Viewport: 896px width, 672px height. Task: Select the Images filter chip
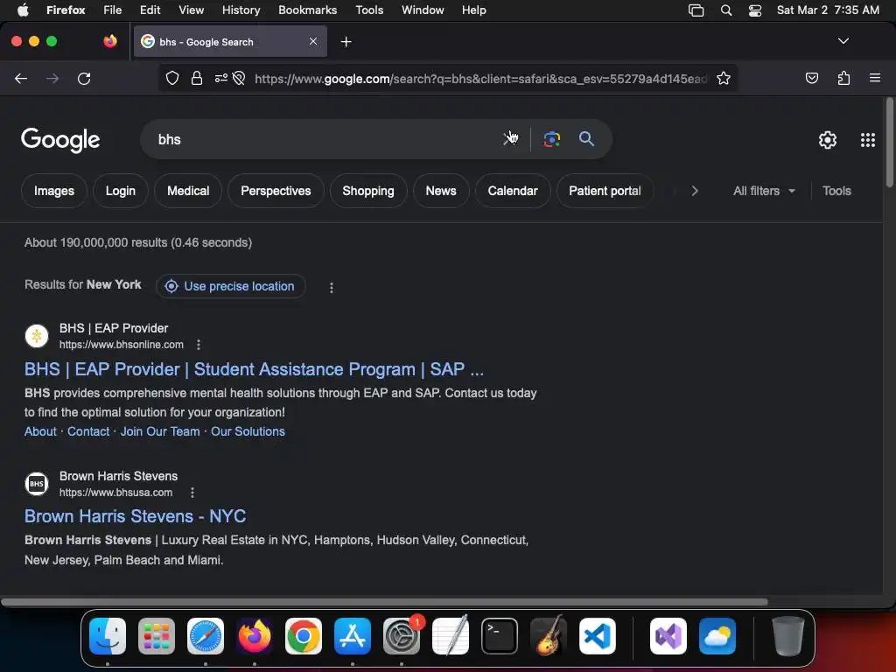(x=54, y=191)
